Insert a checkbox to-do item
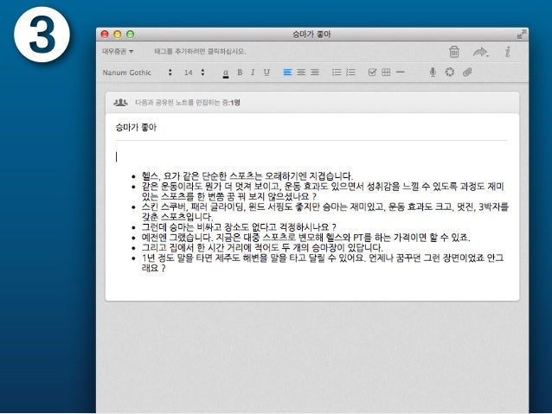 pyautogui.click(x=372, y=72)
